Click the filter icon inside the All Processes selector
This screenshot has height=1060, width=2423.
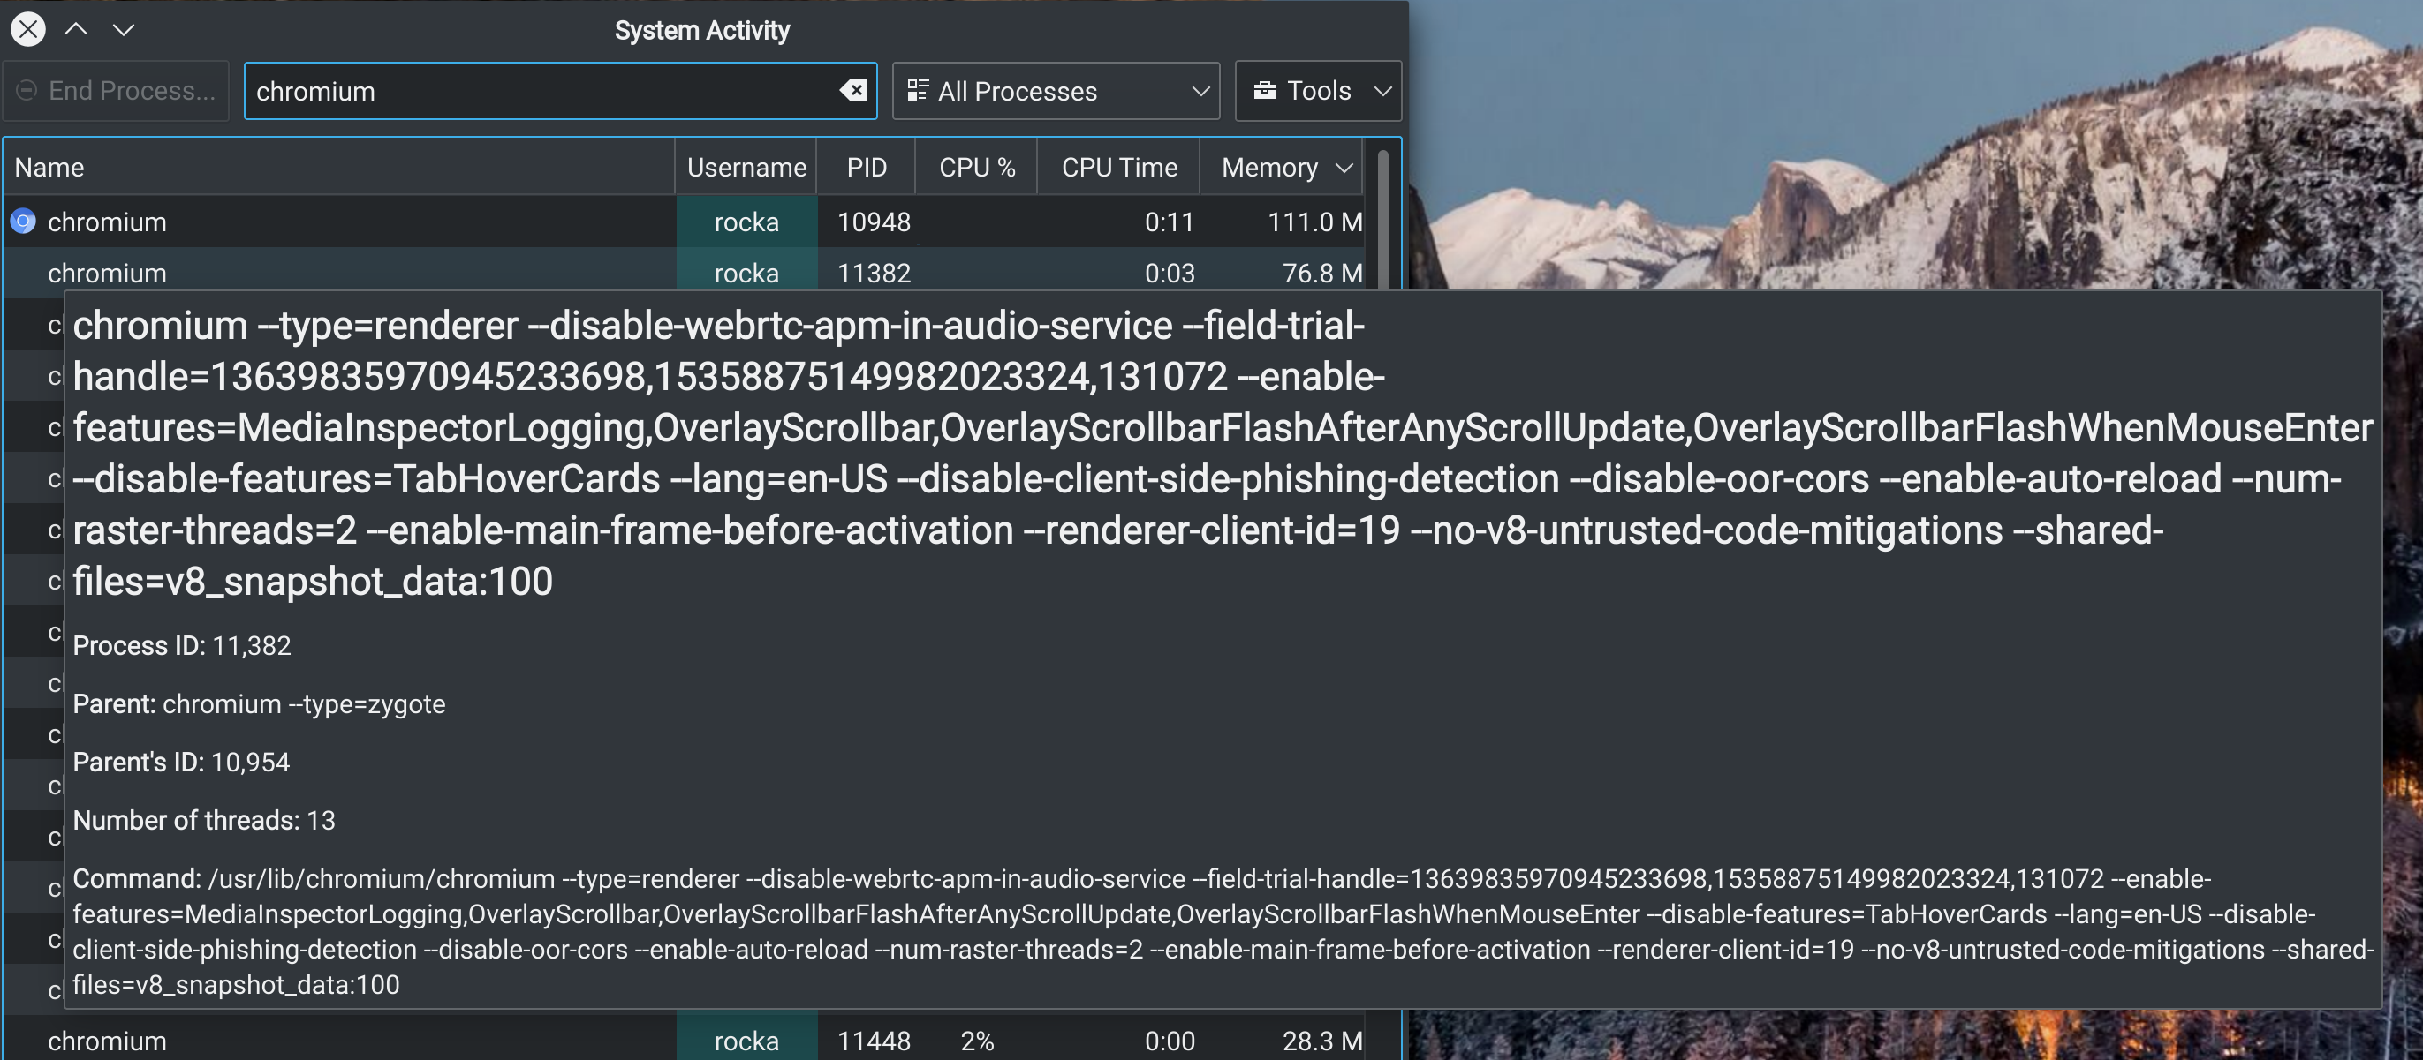tap(919, 90)
